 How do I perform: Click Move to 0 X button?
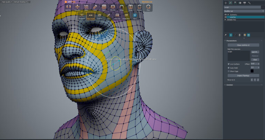[x=252, y=80]
